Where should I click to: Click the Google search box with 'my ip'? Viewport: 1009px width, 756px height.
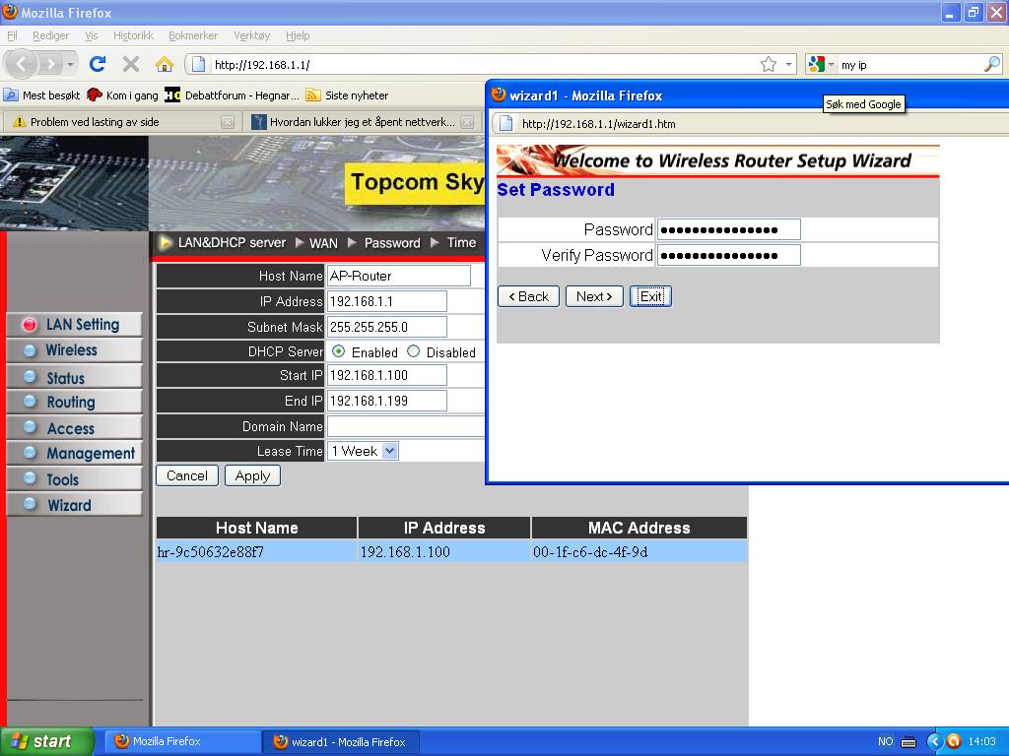coord(908,64)
